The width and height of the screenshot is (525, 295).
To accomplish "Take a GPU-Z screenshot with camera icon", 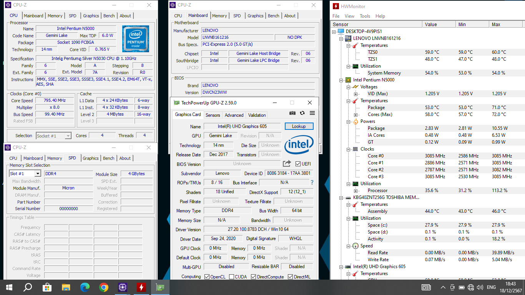I will (x=292, y=113).
